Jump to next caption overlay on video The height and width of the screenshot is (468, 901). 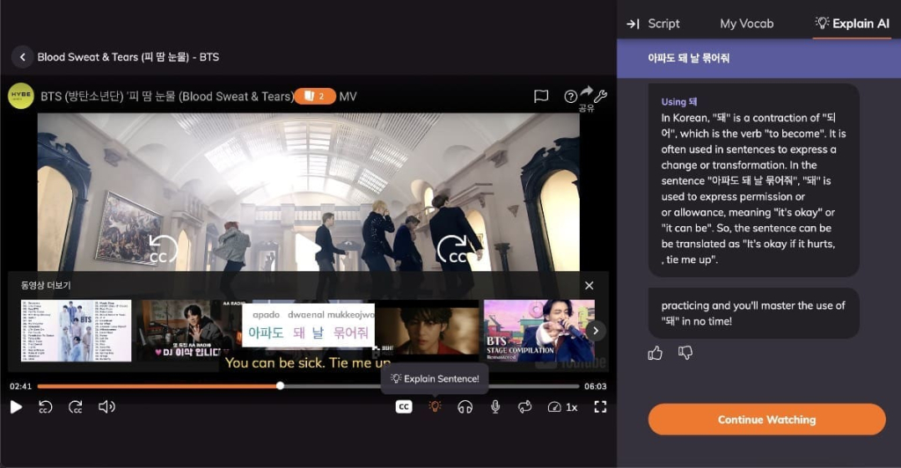[455, 250]
